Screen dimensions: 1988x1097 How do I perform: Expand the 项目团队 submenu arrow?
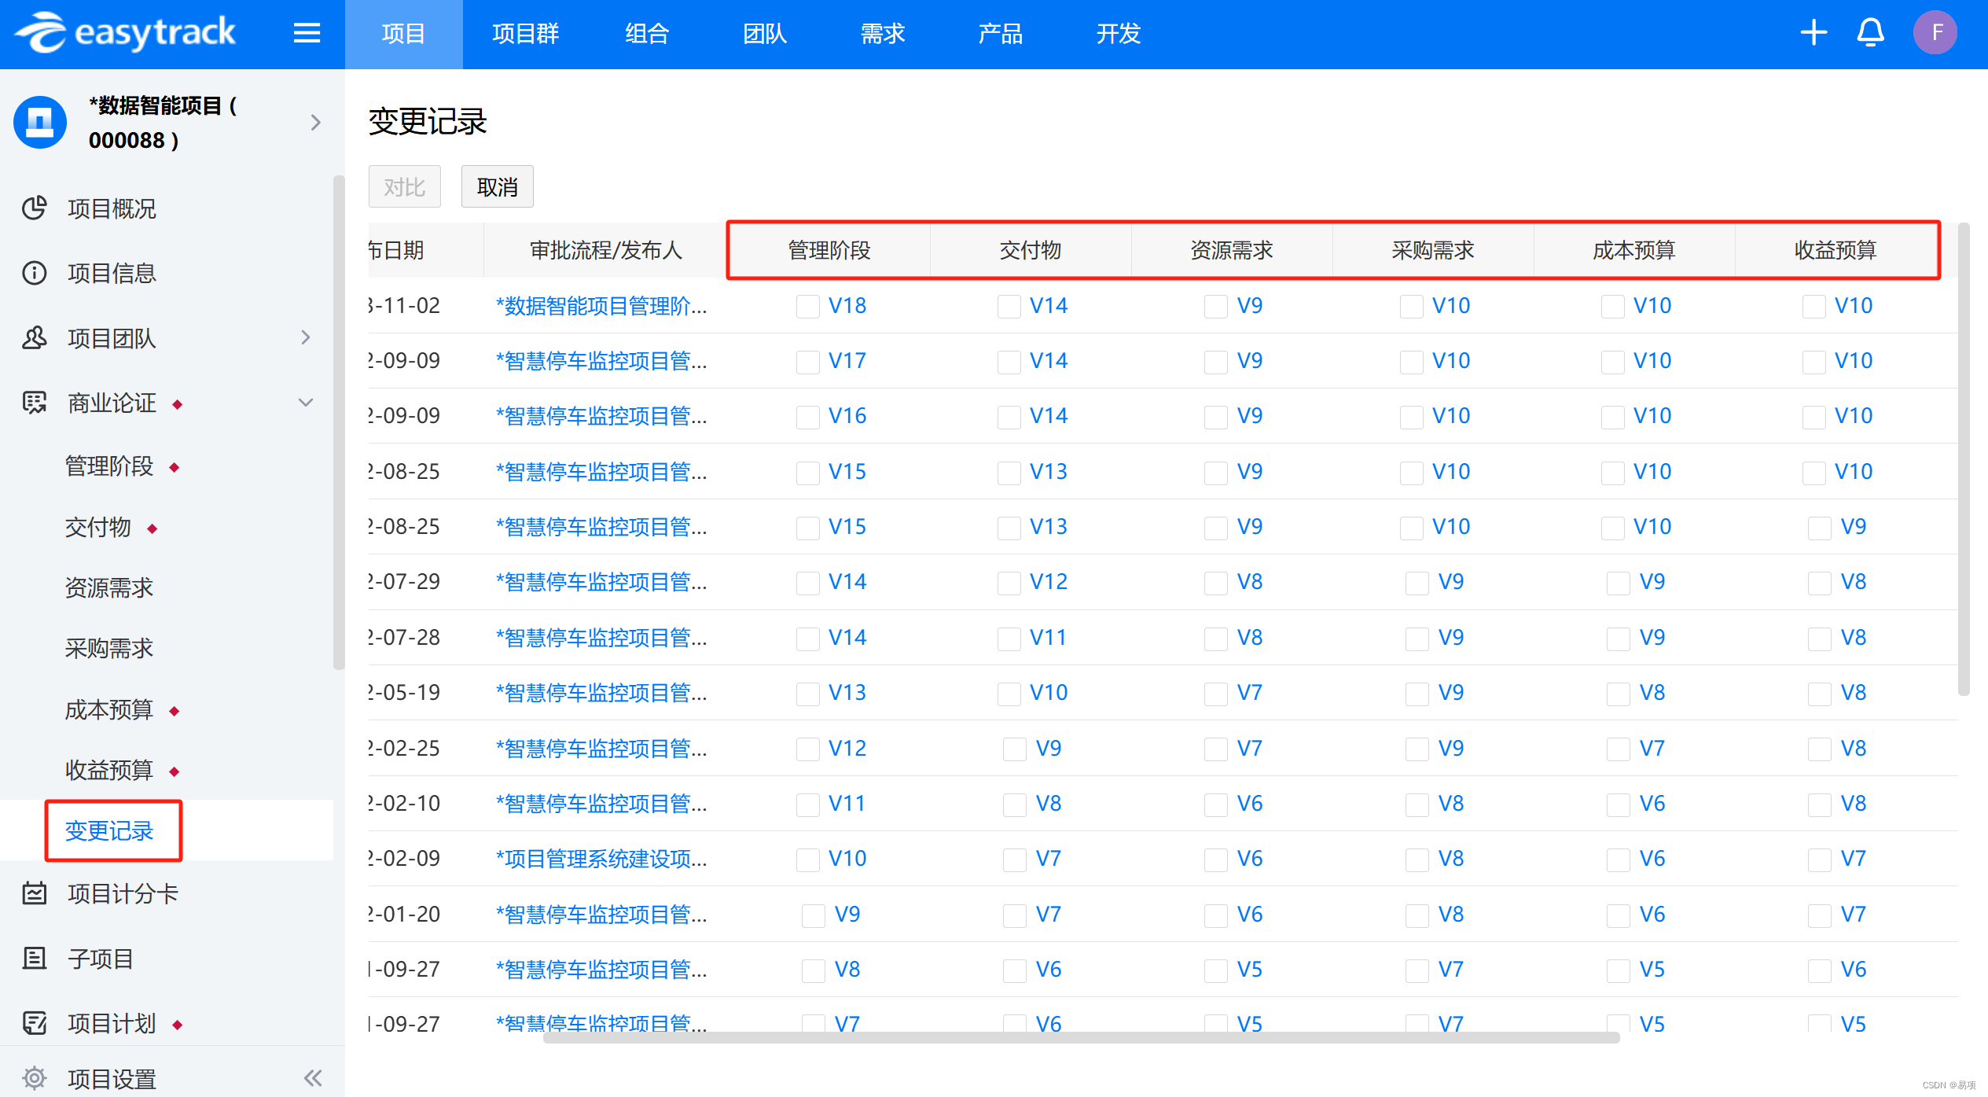pyautogui.click(x=306, y=337)
